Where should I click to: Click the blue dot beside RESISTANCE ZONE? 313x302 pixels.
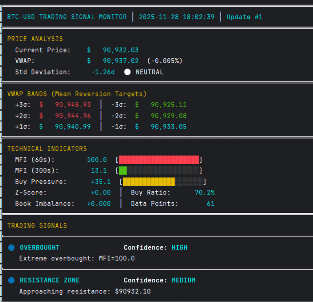point(11,280)
